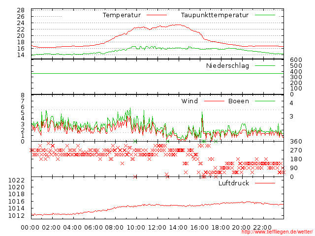315x236 pixels.
Task: Click the 400 precipitation axis value
Action: [x=296, y=71]
